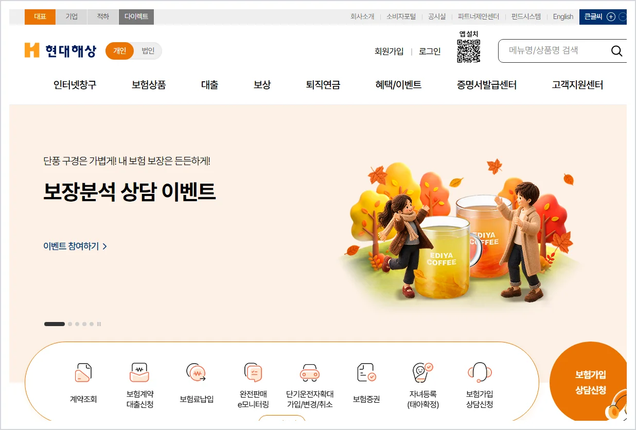The image size is (636, 430).
Task: Go to fifth banner slide dot
Action: [x=92, y=324]
